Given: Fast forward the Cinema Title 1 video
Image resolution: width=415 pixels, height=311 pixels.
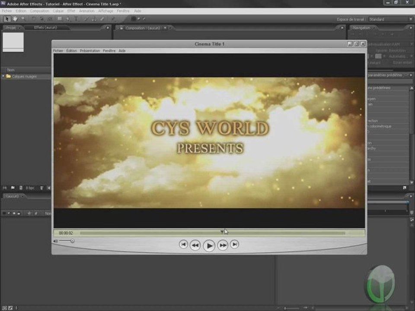Looking at the screenshot, I should (223, 245).
